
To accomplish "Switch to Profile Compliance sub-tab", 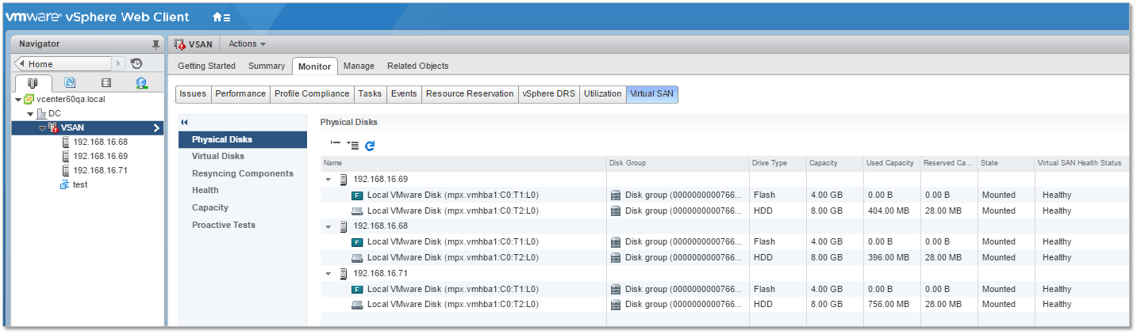I will pyautogui.click(x=312, y=94).
